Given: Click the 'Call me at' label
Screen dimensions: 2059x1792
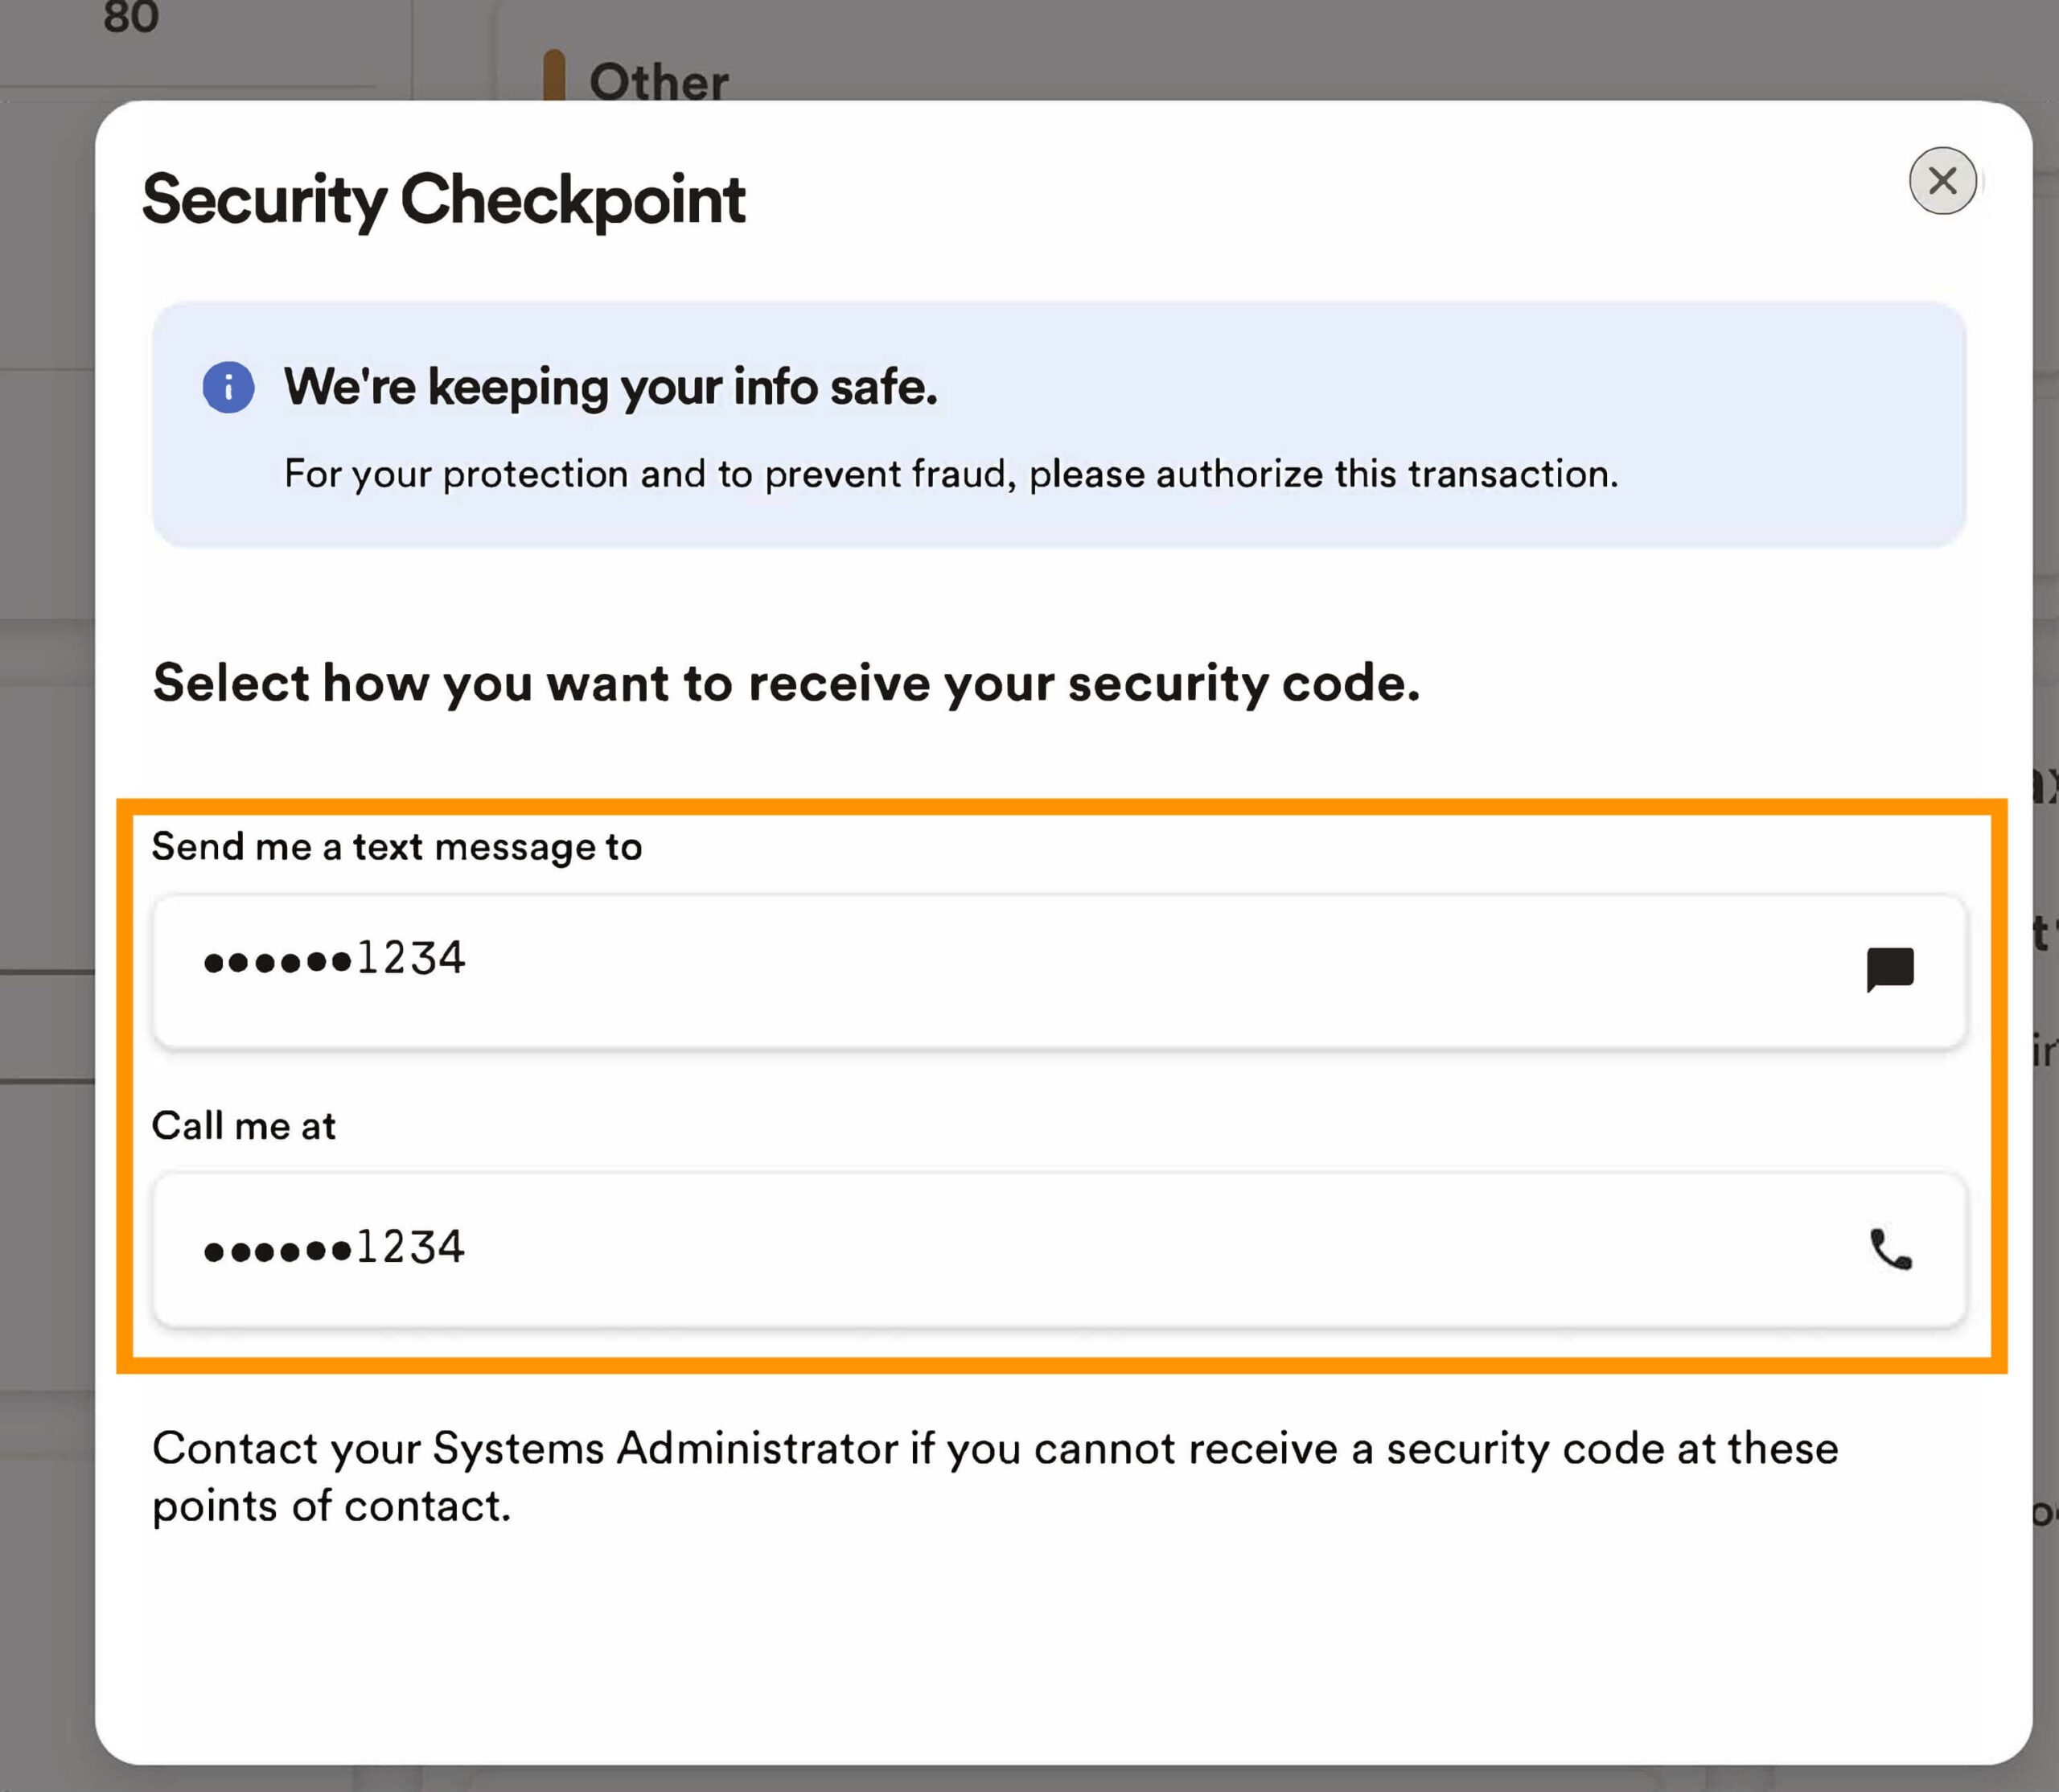Looking at the screenshot, I should point(243,1126).
